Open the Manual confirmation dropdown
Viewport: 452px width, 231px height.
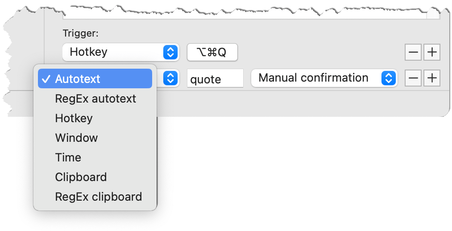324,78
